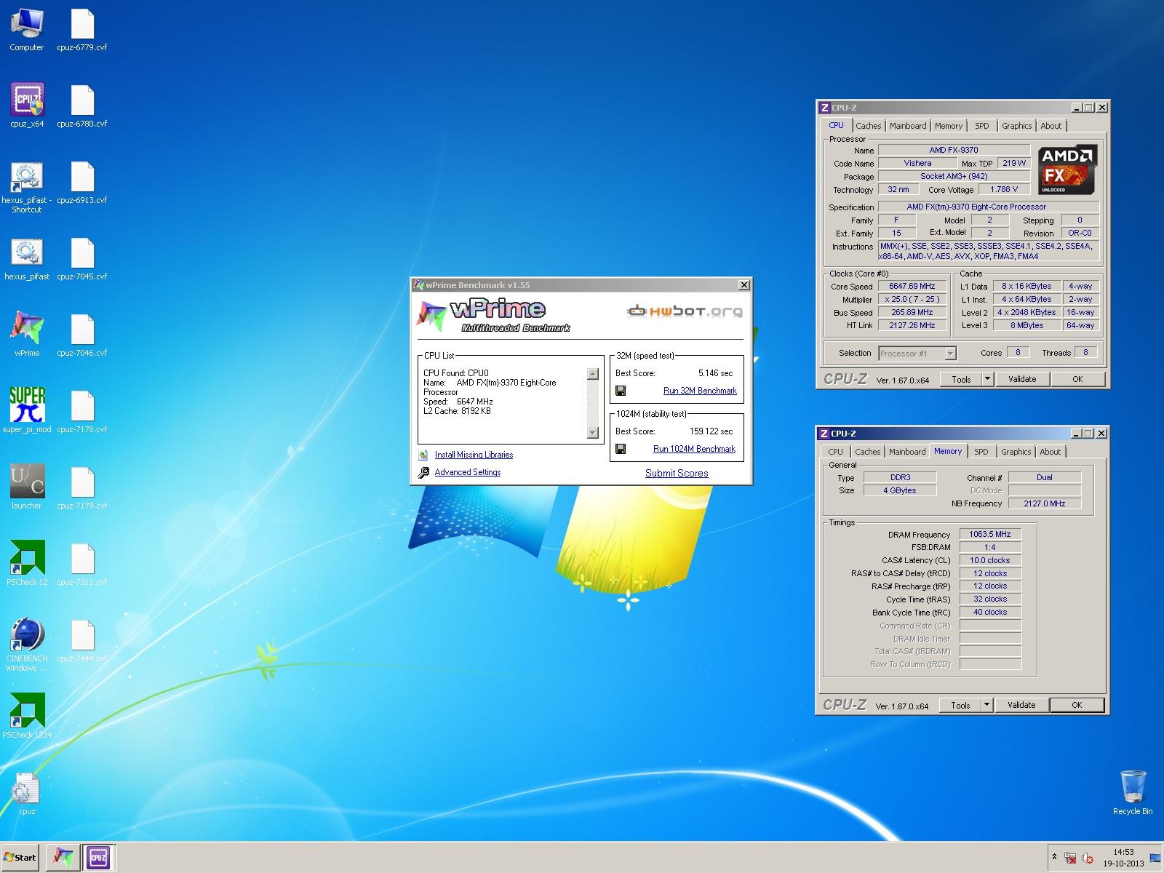Viewport: 1164px width, 873px height.
Task: Click Tools button in bottom CPU-Z
Action: point(960,705)
